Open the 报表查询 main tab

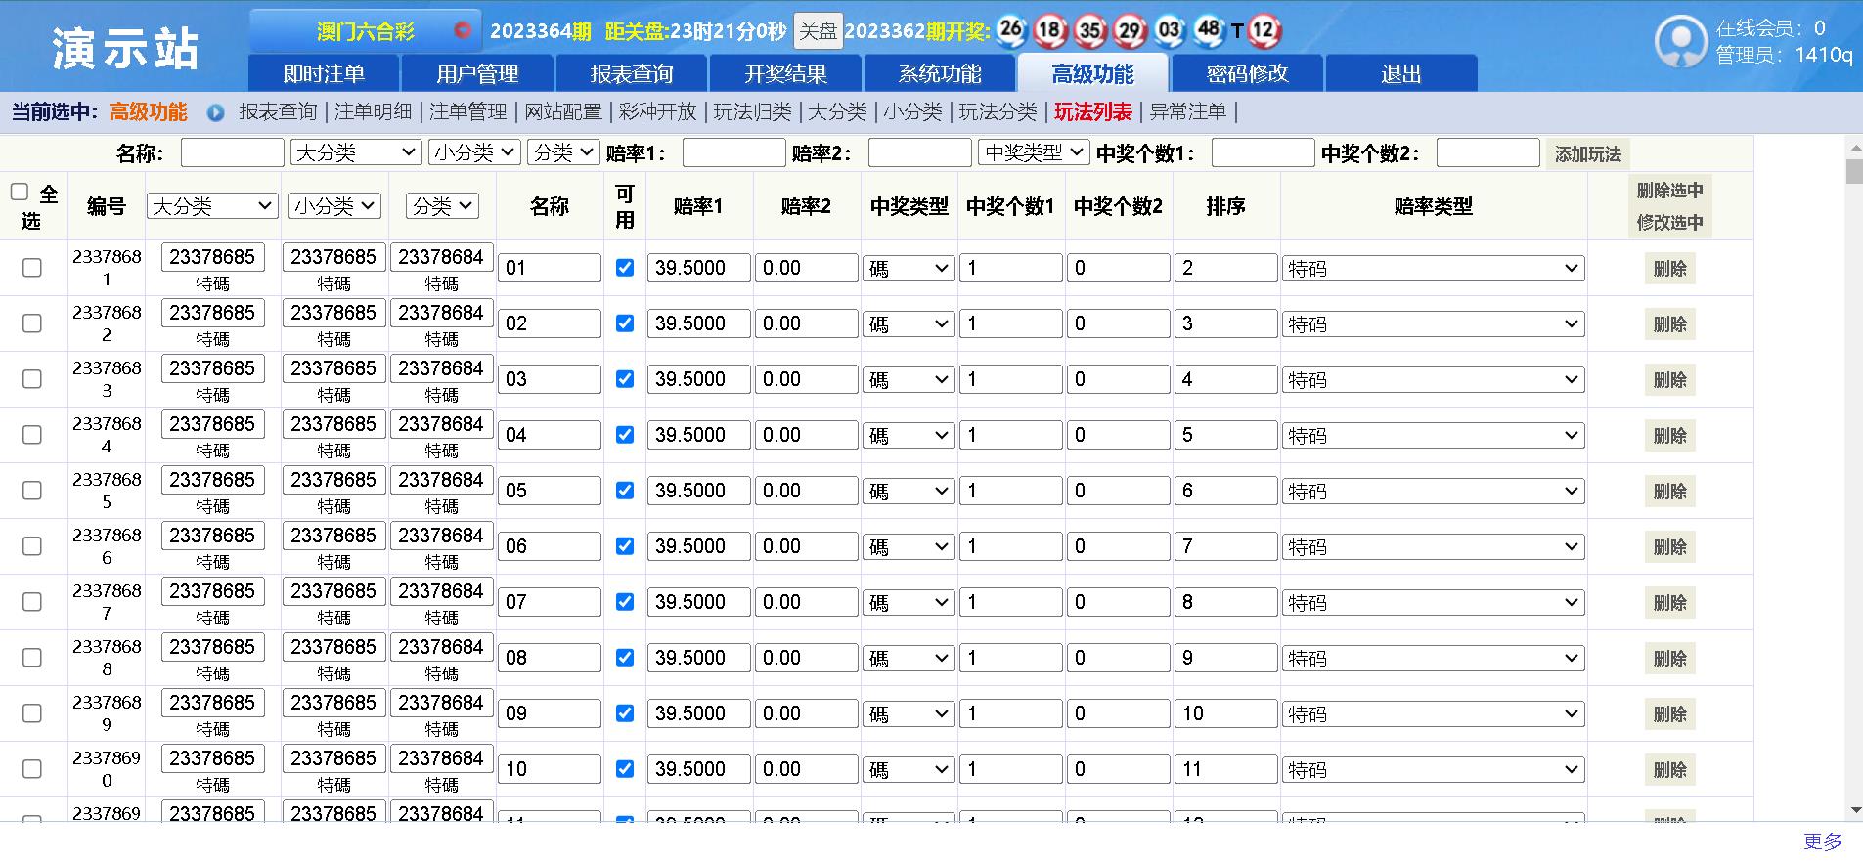632,73
